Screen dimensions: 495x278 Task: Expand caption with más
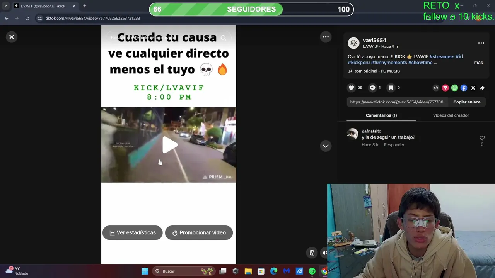478,63
